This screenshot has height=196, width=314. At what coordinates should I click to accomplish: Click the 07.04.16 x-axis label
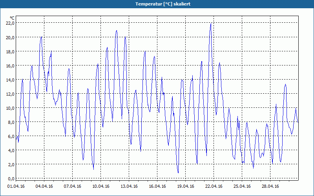coord(72,186)
